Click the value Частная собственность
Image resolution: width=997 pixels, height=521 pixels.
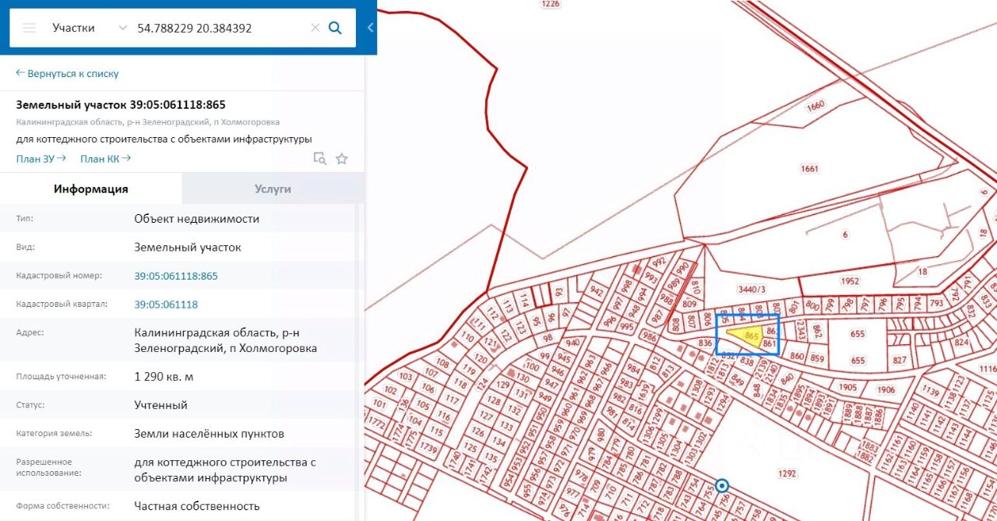[x=197, y=506]
